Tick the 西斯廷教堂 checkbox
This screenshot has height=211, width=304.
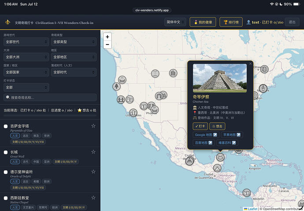pos(6,198)
